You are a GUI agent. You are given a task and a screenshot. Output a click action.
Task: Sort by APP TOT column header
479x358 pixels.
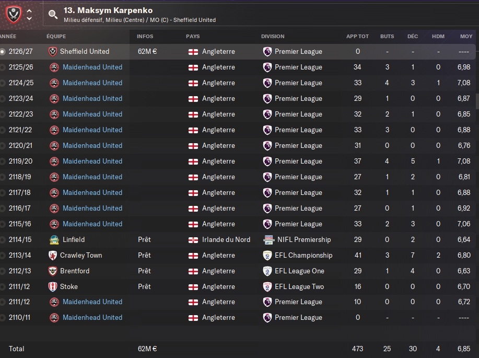click(357, 37)
